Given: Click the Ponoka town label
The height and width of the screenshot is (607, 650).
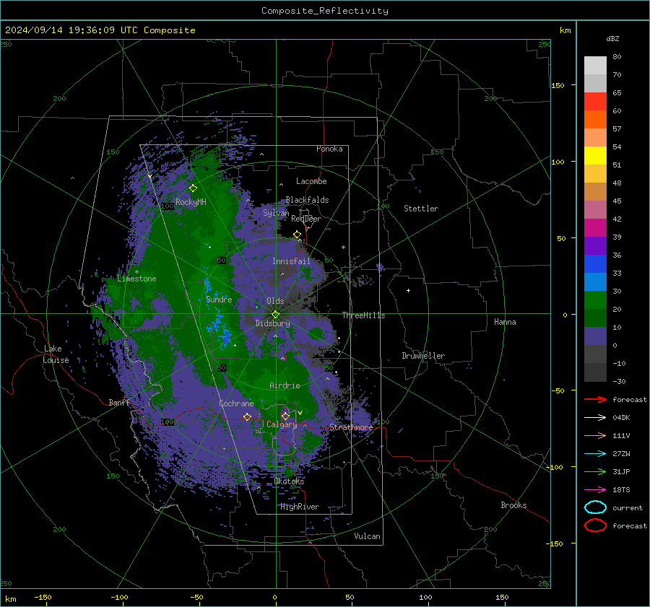Looking at the screenshot, I should tap(329, 149).
